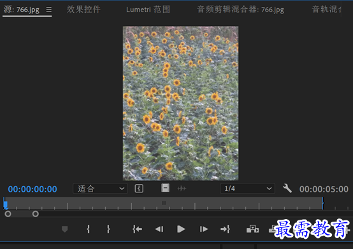Select the Drag Video Only filmstrip icon

[165, 188]
